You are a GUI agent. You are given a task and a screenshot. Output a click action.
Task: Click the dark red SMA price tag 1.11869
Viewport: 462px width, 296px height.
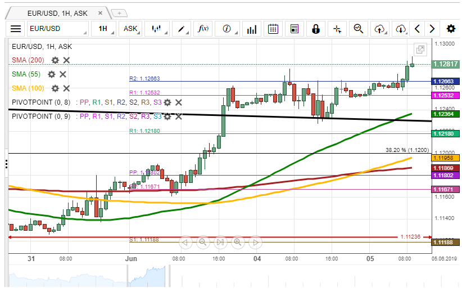point(445,168)
